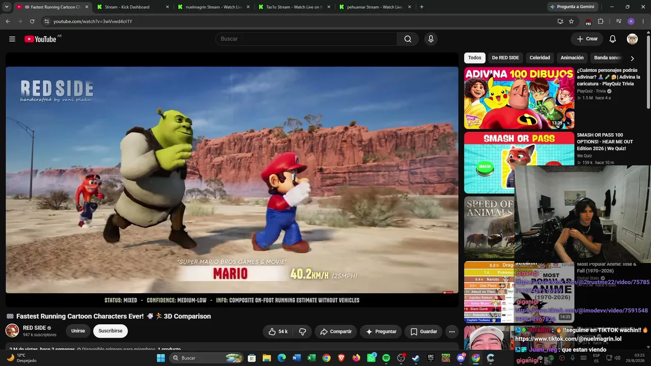
Task: Save video with the 'Guardar' button
Action: click(x=423, y=331)
